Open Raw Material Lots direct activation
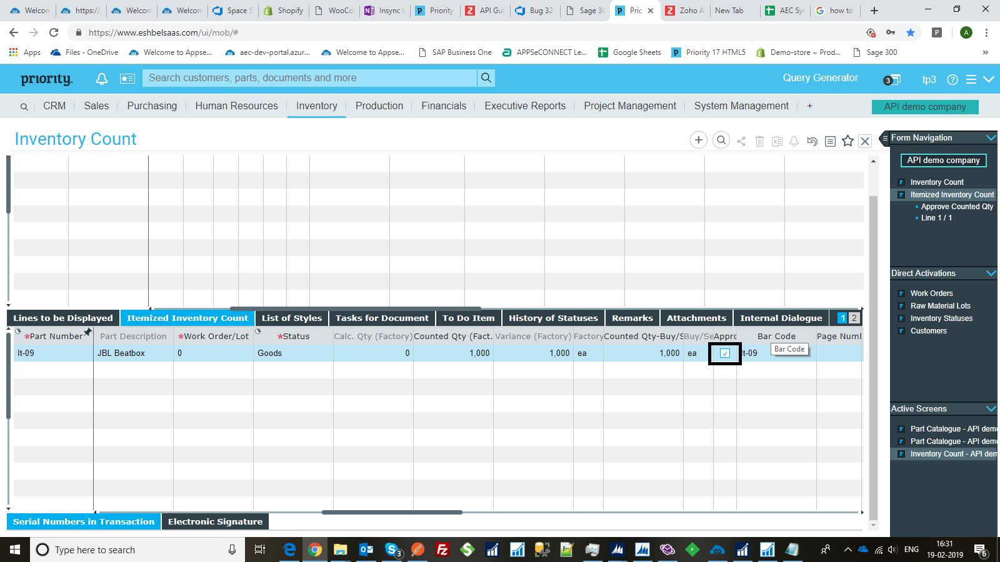 pyautogui.click(x=940, y=306)
